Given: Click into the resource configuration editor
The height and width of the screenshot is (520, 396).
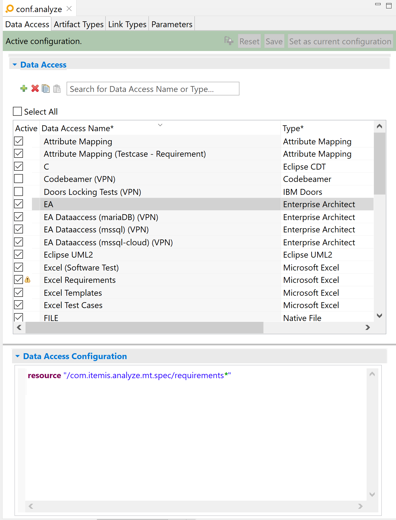Looking at the screenshot, I should click(196, 435).
